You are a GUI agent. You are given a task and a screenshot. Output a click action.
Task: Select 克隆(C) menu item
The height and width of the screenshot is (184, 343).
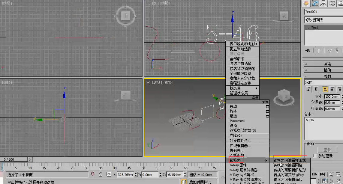pyautogui.click(x=247, y=135)
